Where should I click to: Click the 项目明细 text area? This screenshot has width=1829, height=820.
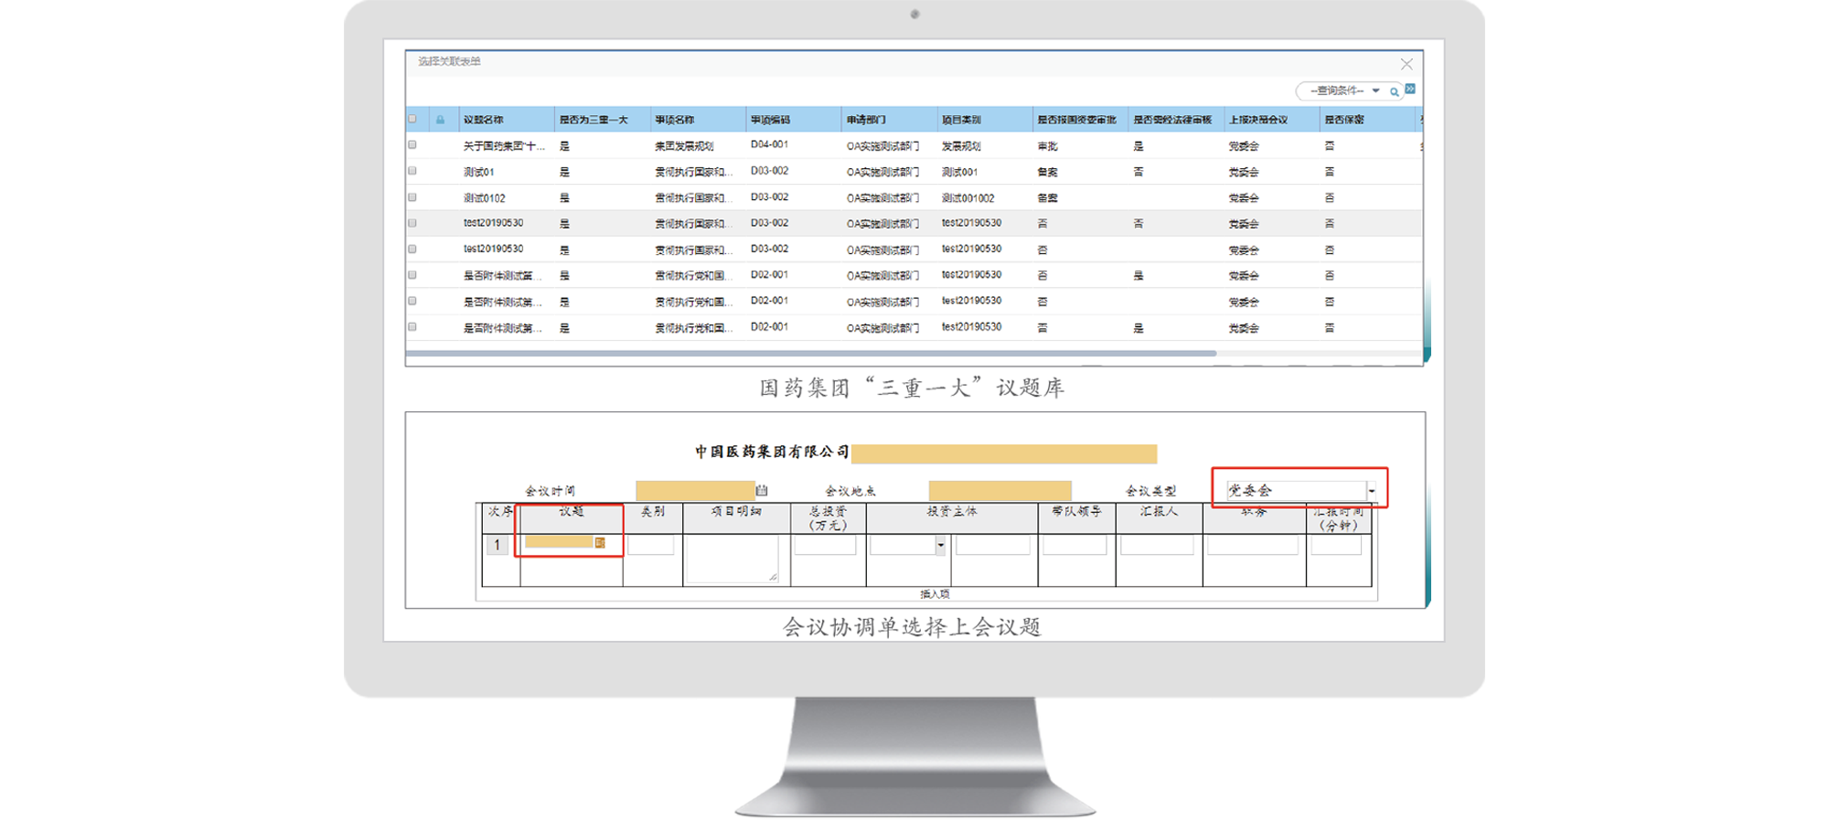click(x=733, y=559)
